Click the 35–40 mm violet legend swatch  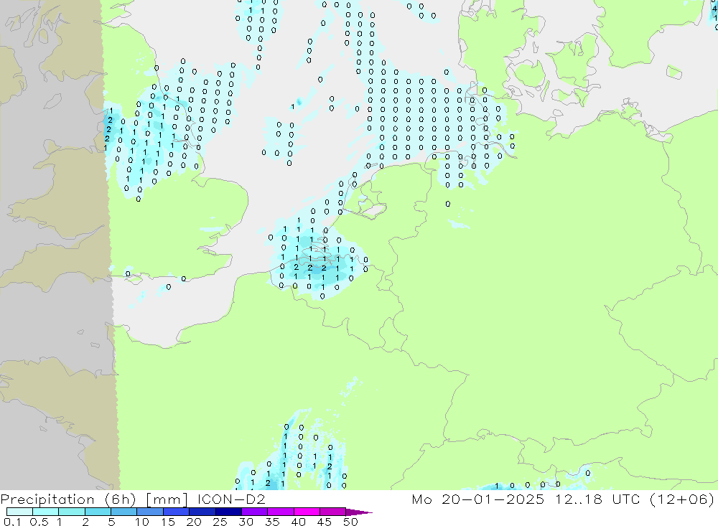pos(281,512)
